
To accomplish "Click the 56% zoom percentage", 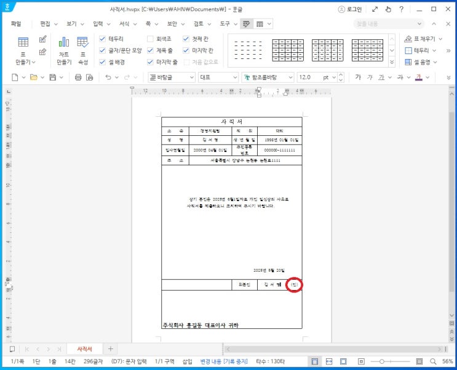I will click(x=447, y=361).
